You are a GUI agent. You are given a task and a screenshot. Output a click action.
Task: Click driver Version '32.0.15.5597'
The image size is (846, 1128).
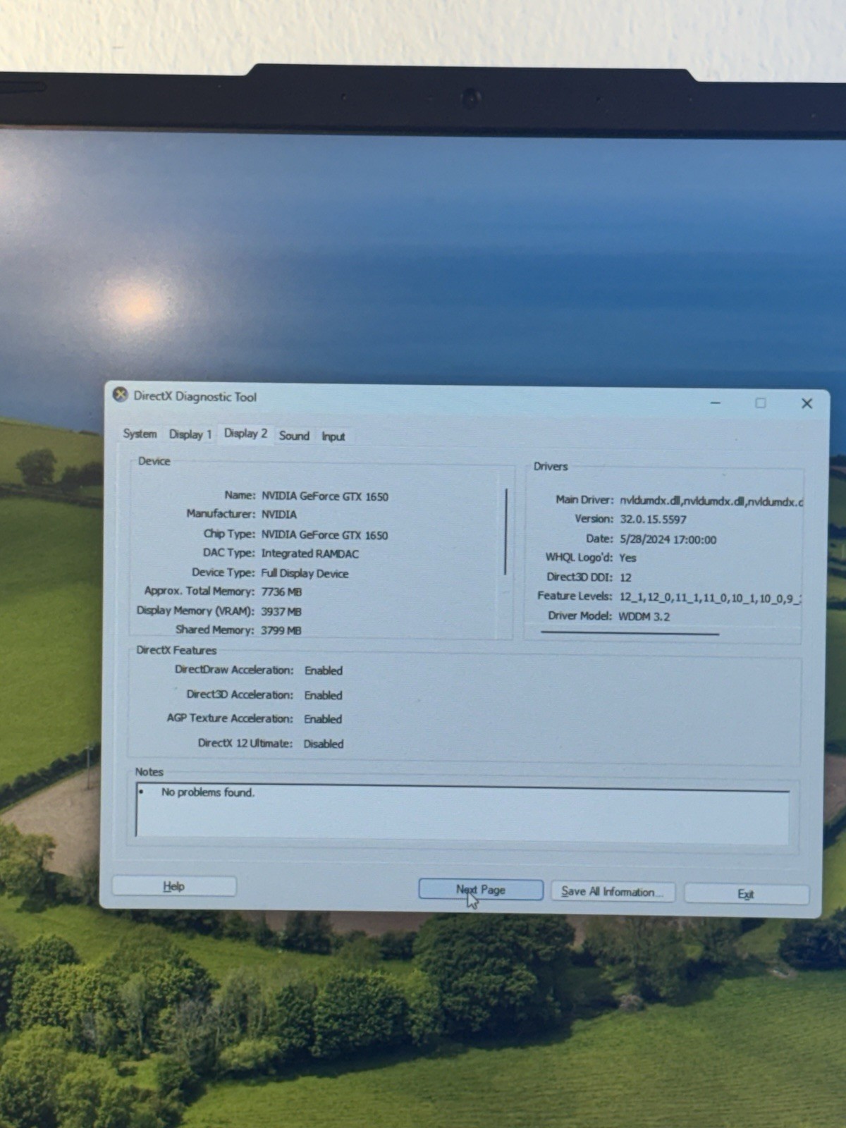[653, 520]
